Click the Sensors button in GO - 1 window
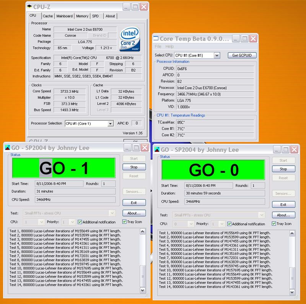This screenshot has height=304, width=306. click(x=134, y=192)
